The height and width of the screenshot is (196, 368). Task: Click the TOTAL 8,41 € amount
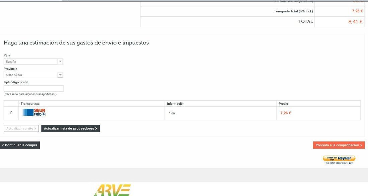coord(355,22)
